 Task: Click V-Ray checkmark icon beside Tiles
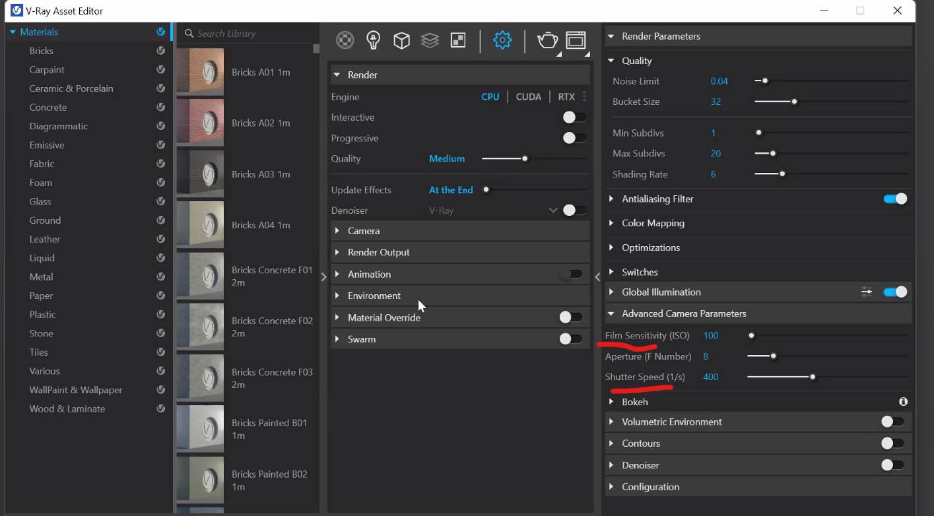click(160, 352)
